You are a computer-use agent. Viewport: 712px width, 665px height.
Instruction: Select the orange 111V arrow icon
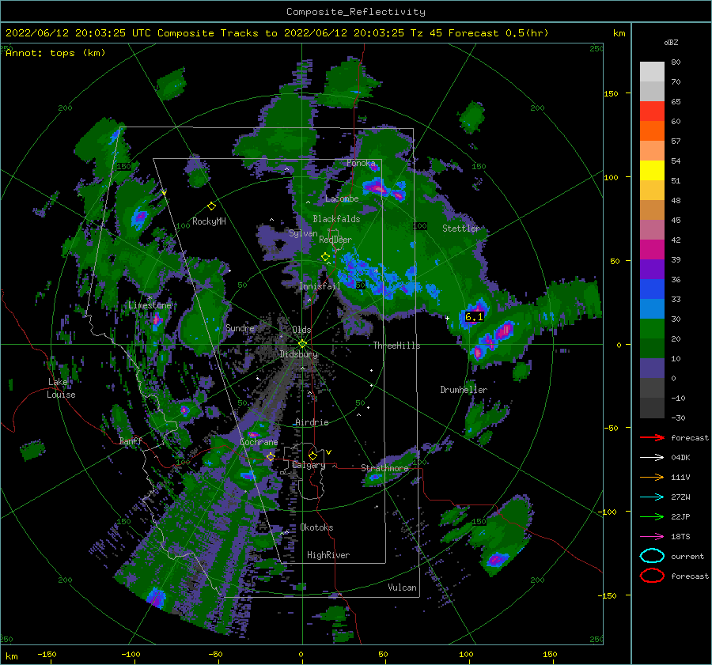(x=652, y=477)
